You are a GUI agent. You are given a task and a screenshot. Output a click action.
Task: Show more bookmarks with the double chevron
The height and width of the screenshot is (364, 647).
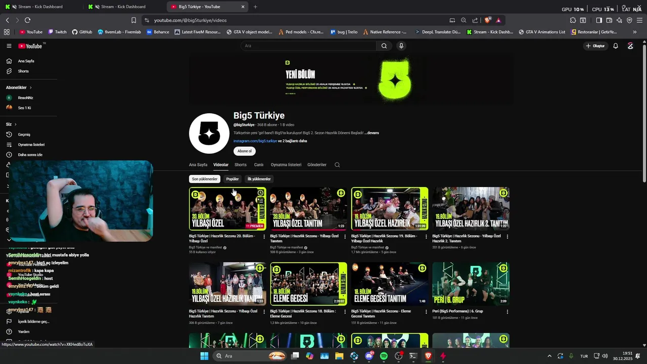(x=635, y=32)
